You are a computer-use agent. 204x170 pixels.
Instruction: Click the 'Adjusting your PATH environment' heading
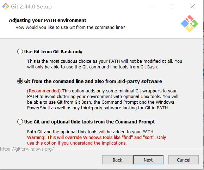[x=48, y=20]
